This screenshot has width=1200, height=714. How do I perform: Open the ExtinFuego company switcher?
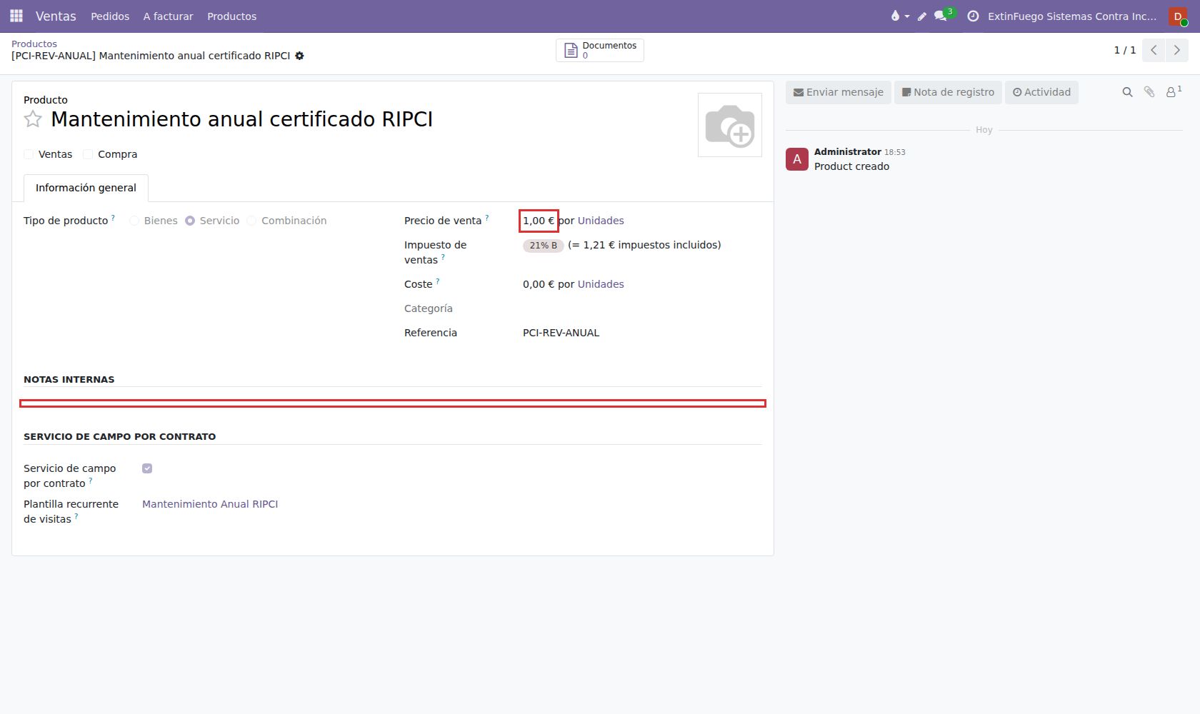(1072, 16)
